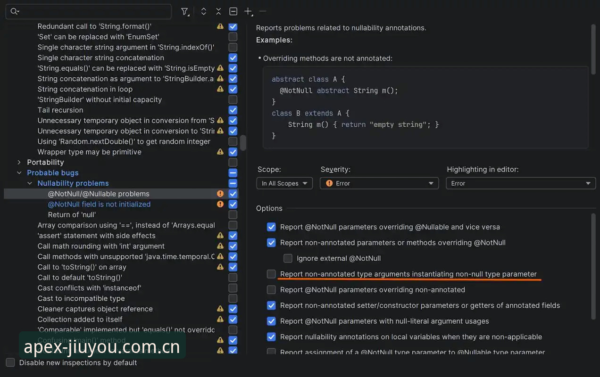Screen dimensions: 600x377
Task: Open 'Highlighting in editor' Error combo box
Action: coord(521,183)
